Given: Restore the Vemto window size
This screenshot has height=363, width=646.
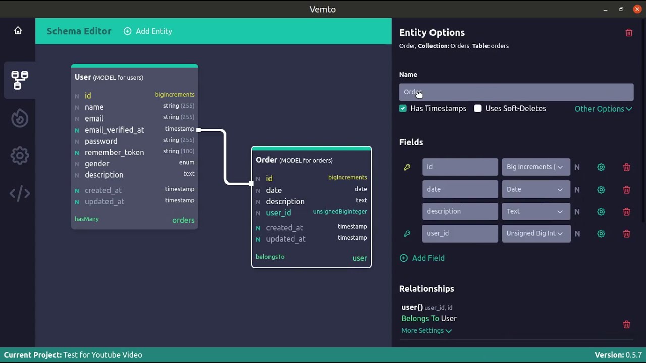Looking at the screenshot, I should [621, 9].
